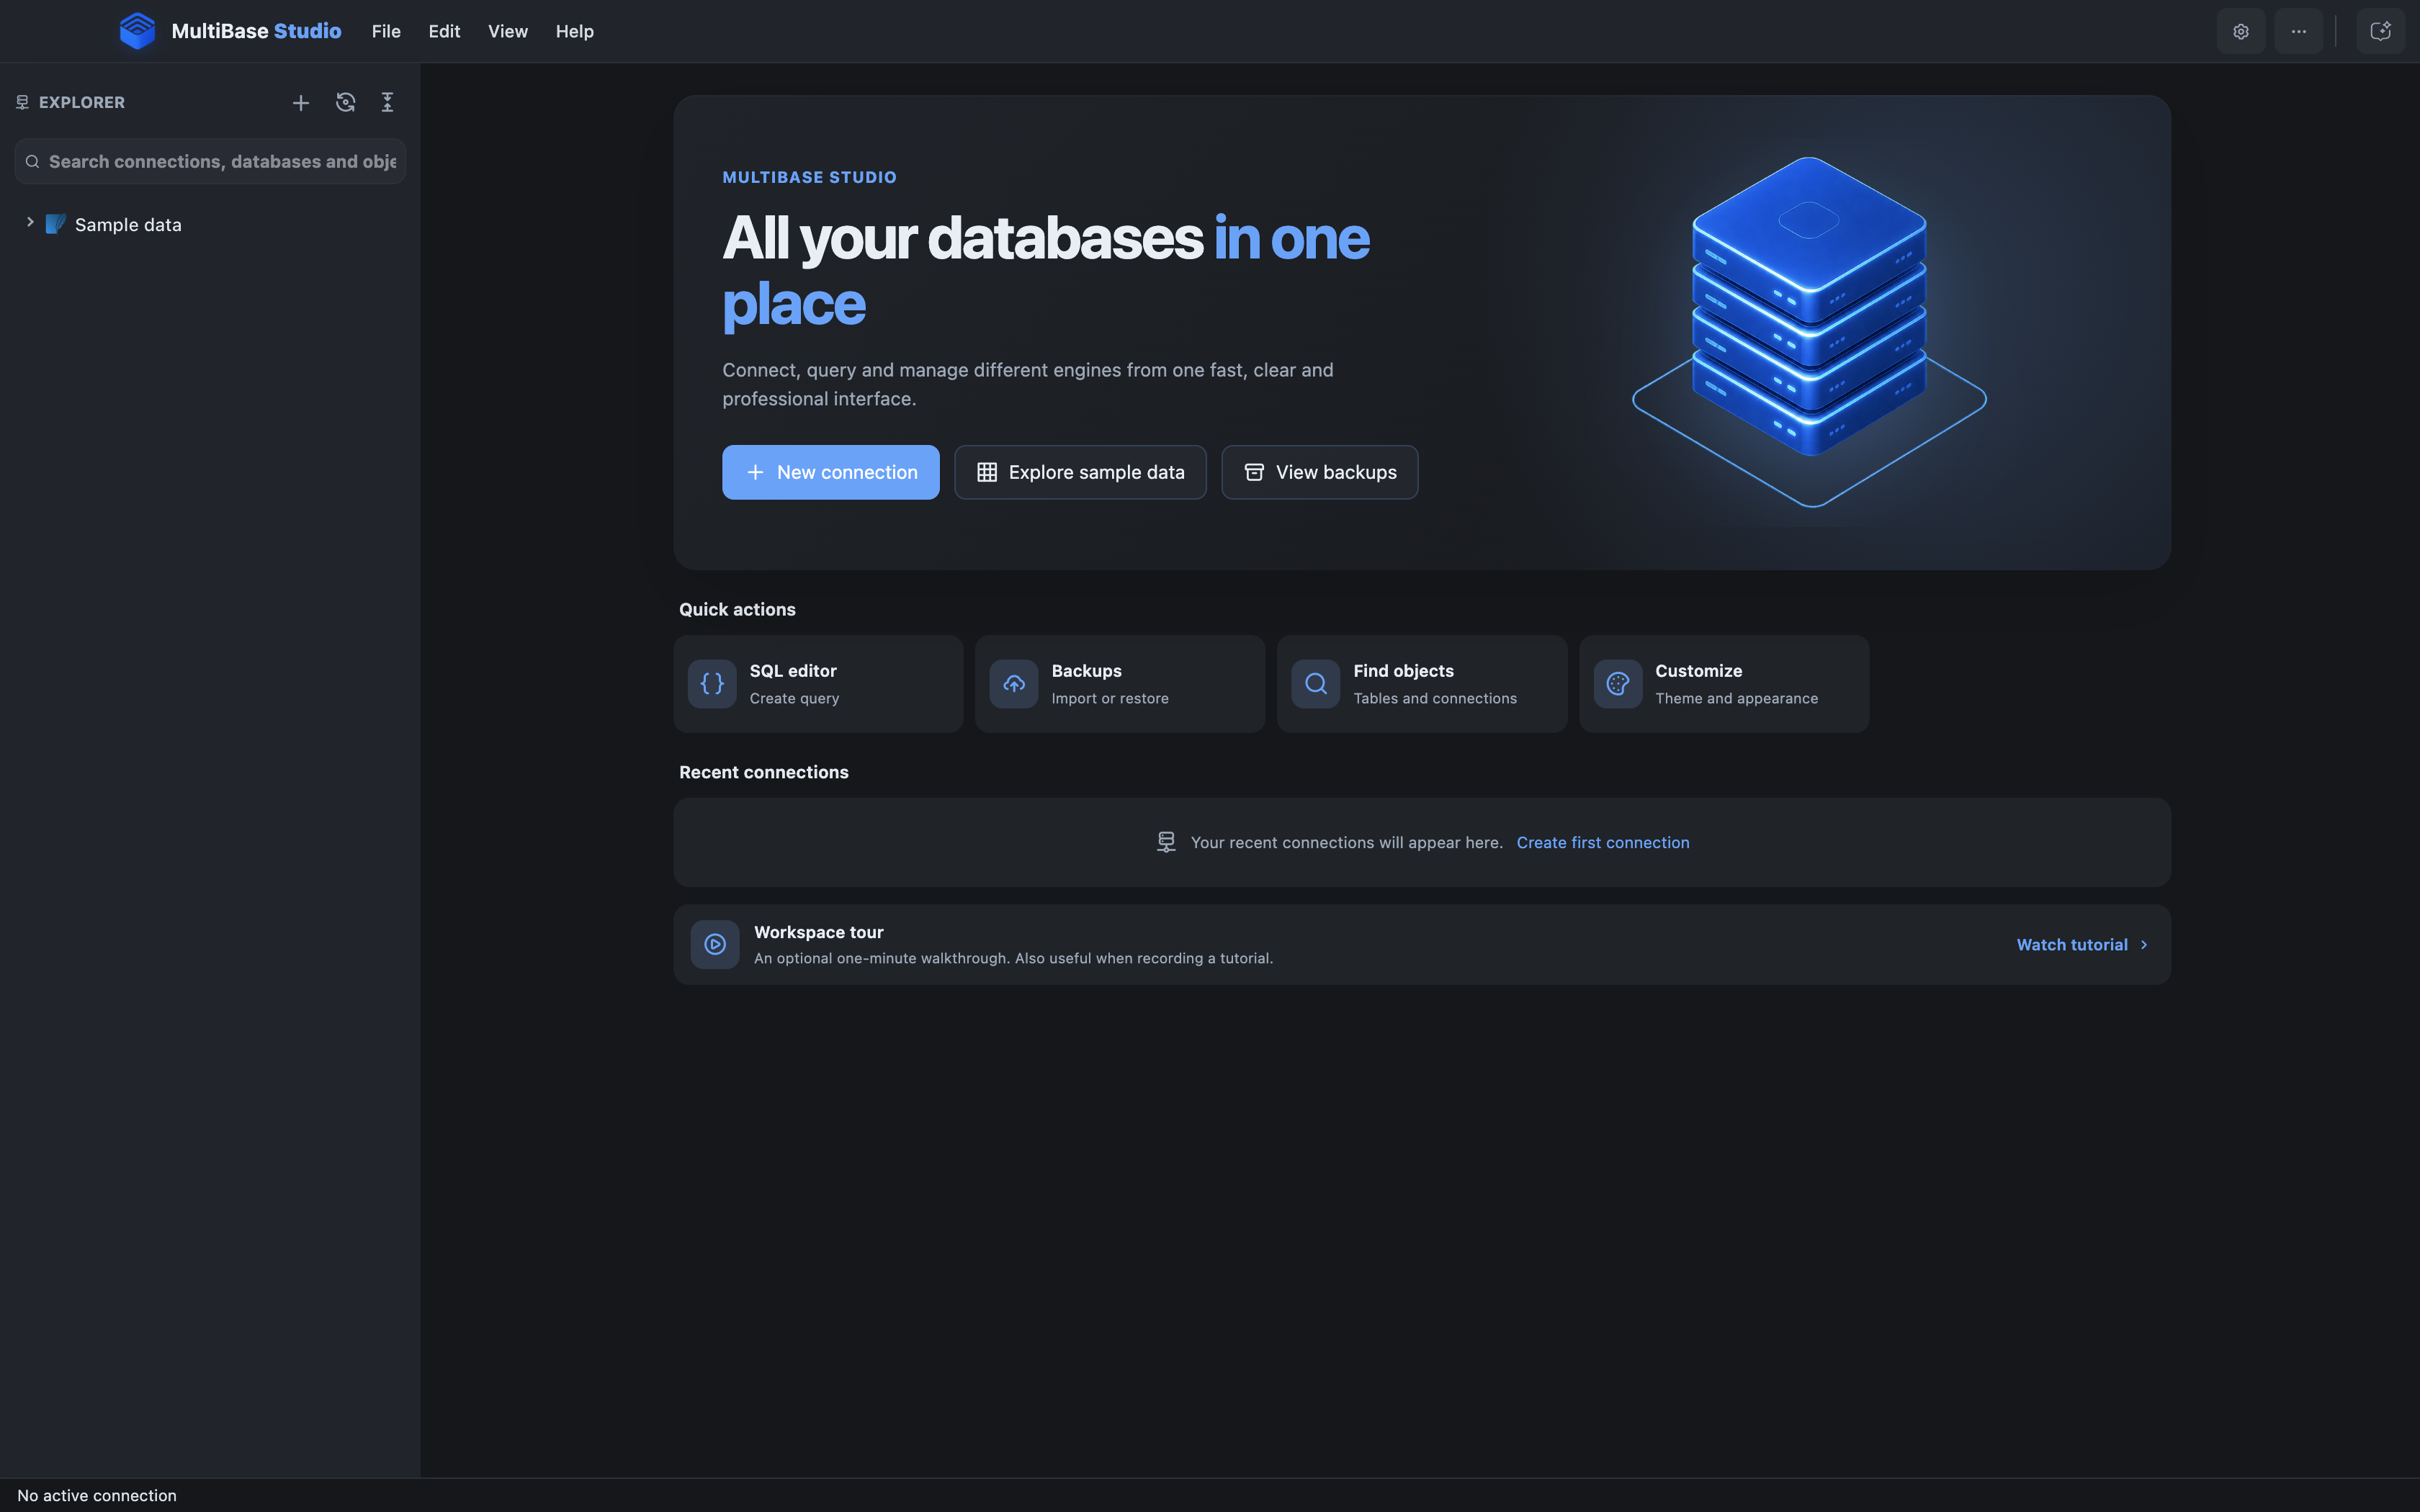
Task: Click the View backups button
Action: 1320,472
